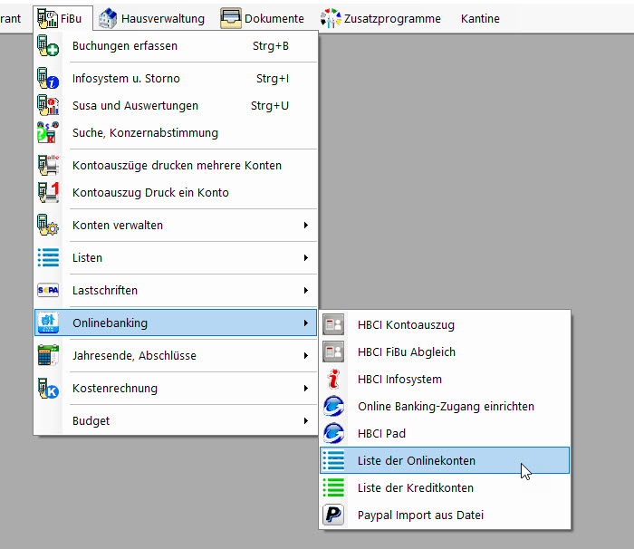This screenshot has width=634, height=549.
Task: Choose HBCI Kontoauszug entry
Action: (445, 324)
